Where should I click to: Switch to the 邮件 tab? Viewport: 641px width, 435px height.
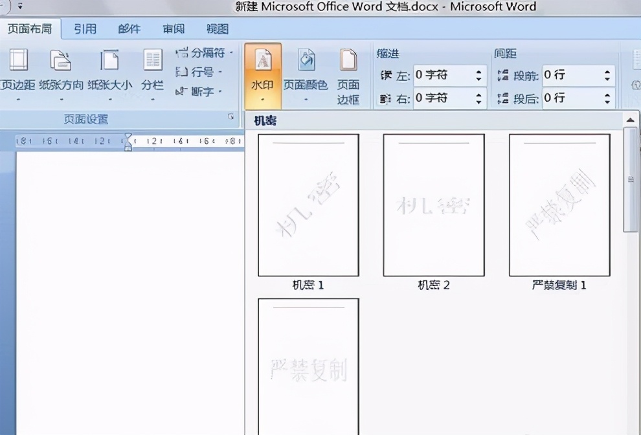click(x=129, y=29)
